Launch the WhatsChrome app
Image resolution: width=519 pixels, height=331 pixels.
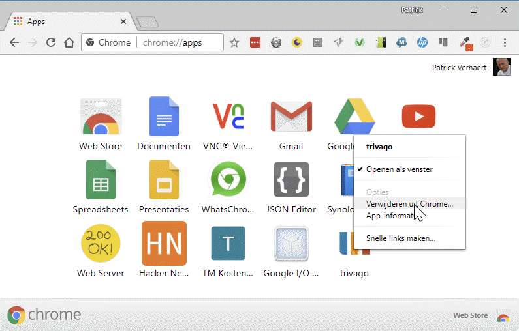point(228,180)
